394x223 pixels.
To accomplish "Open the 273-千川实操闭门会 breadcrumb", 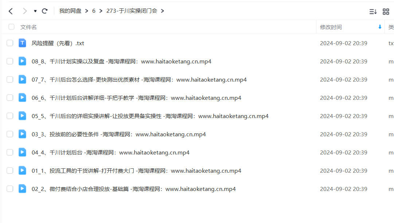I will [x=132, y=11].
